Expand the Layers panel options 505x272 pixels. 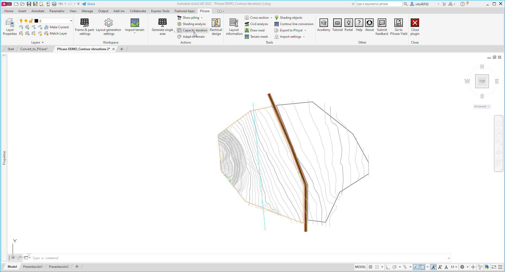coord(42,42)
